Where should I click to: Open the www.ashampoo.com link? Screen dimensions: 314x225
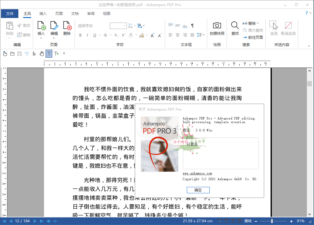[x=197, y=173]
